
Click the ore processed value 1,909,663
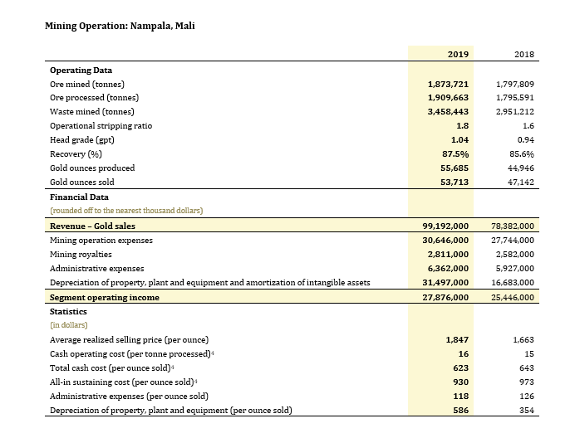click(448, 98)
